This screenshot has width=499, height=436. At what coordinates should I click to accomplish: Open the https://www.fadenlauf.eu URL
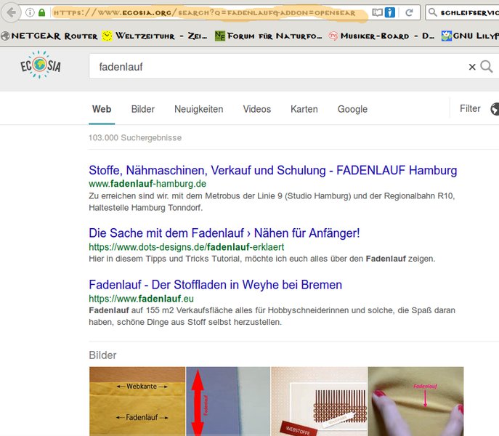point(141,299)
